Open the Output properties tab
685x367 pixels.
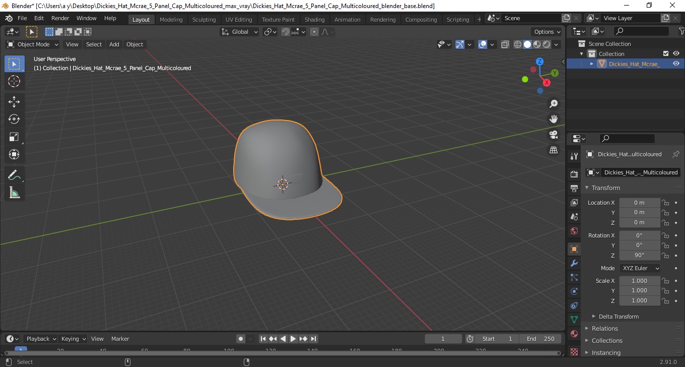tap(574, 188)
